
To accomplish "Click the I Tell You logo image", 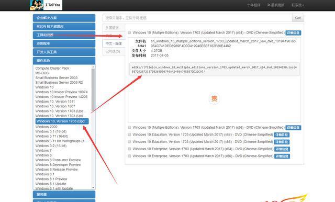I will (46, 5).
